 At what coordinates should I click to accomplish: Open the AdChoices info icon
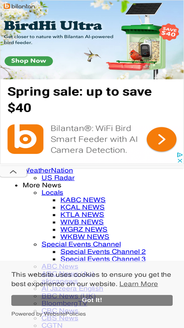pos(180,155)
